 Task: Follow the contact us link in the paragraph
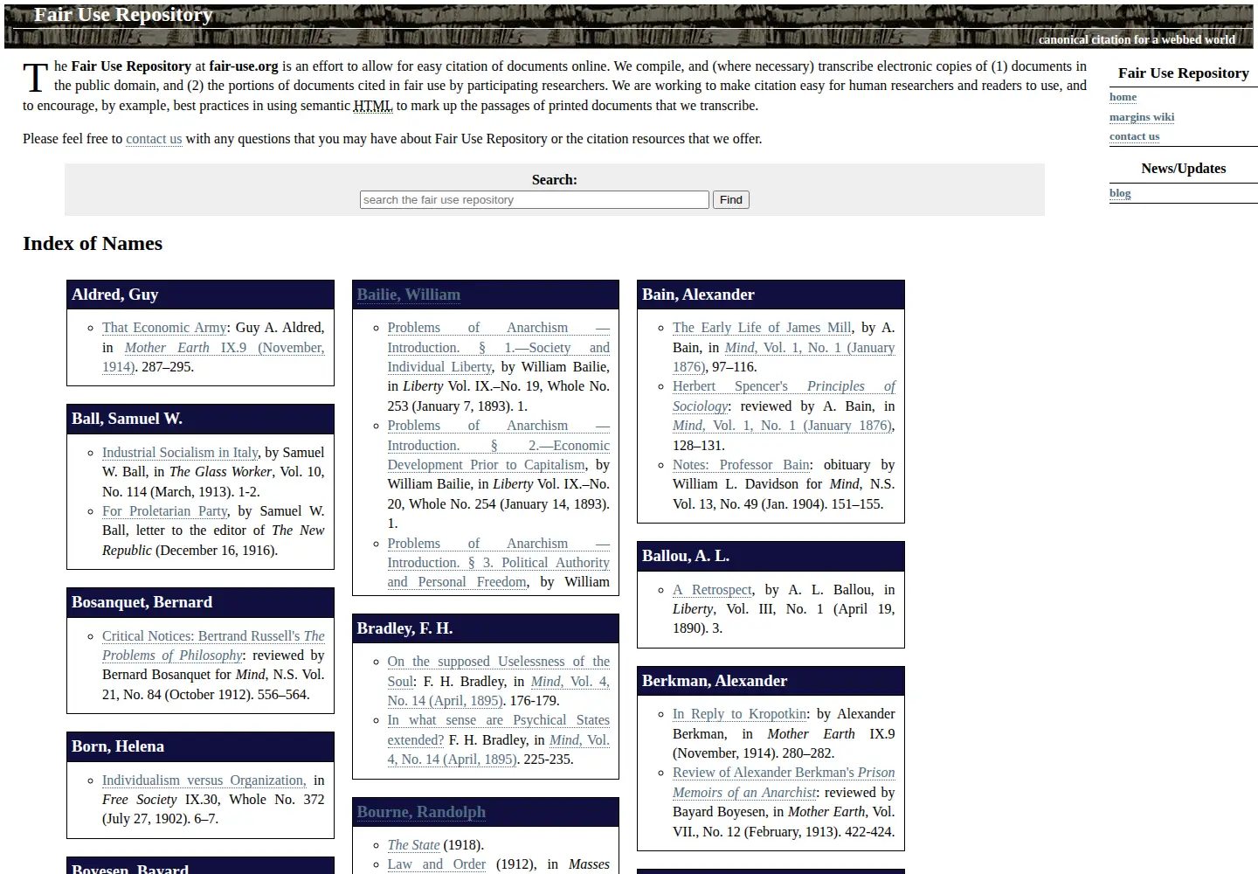154,139
